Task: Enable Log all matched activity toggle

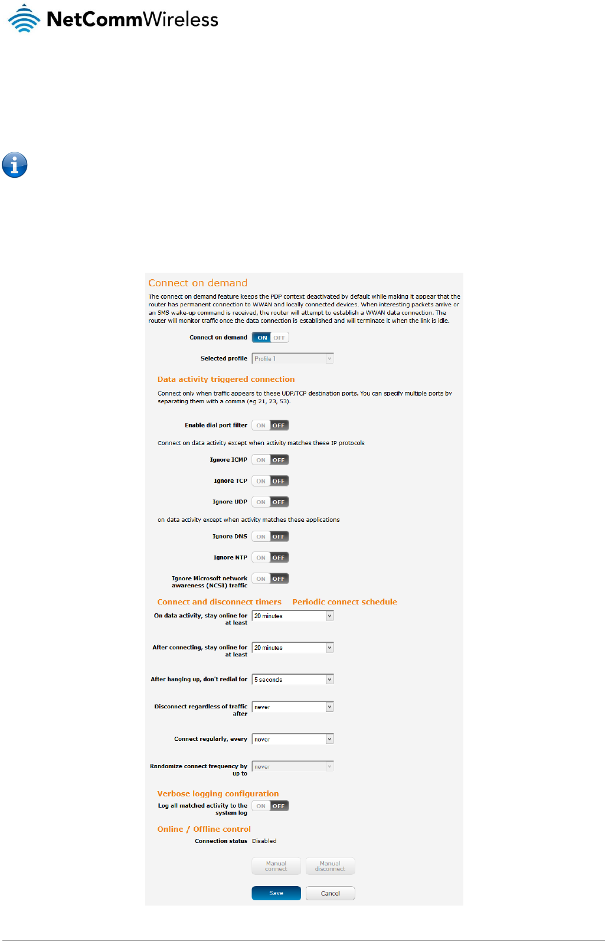Action: pos(270,806)
